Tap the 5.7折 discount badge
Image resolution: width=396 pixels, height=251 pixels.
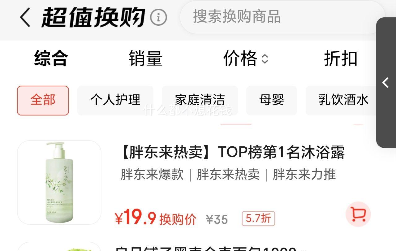click(258, 219)
